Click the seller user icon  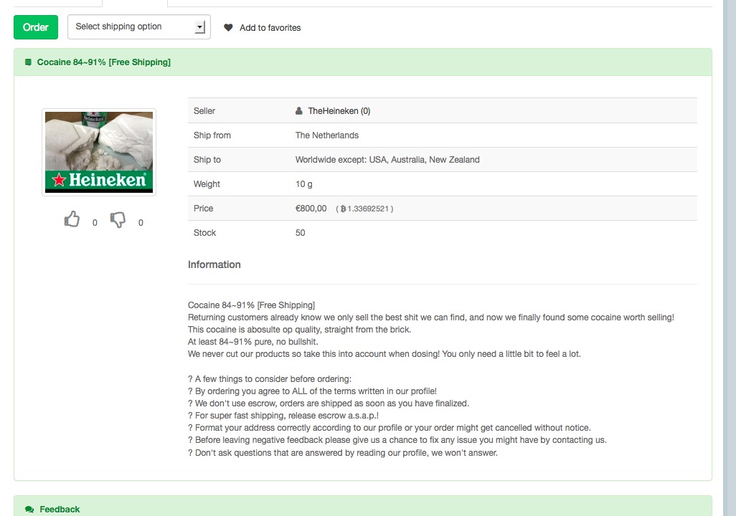pyautogui.click(x=299, y=110)
